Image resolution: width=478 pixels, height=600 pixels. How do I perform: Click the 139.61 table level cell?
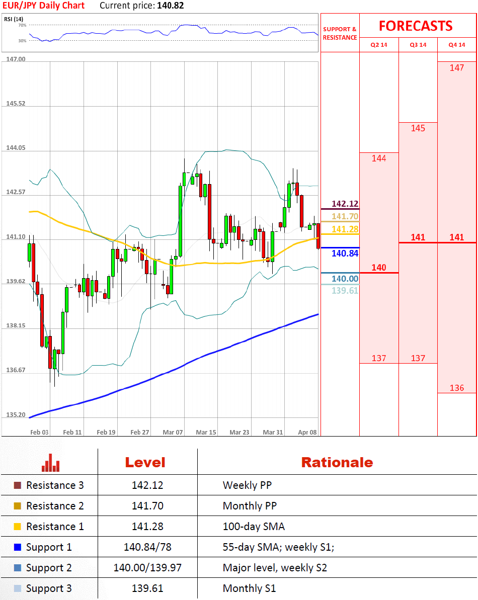[147, 588]
